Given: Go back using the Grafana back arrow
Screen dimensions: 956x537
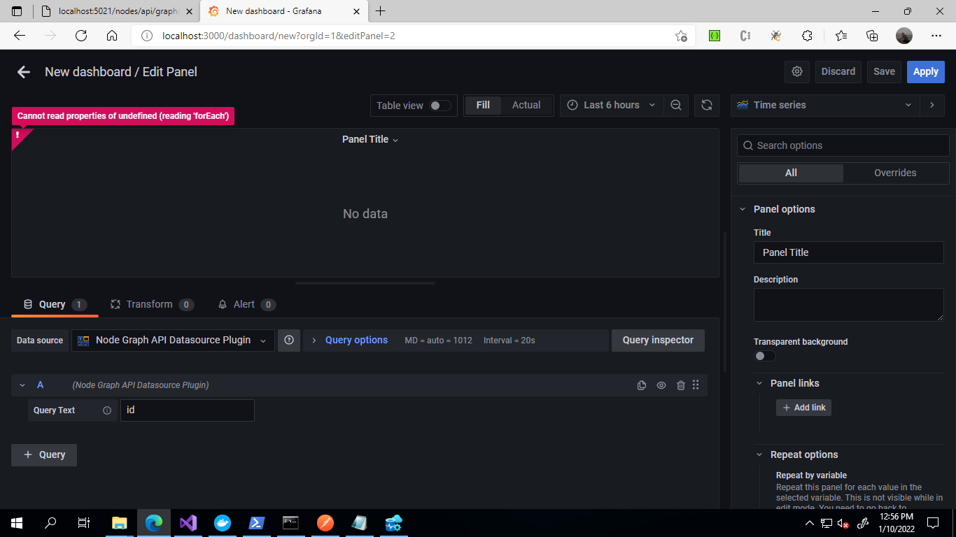Looking at the screenshot, I should (24, 72).
